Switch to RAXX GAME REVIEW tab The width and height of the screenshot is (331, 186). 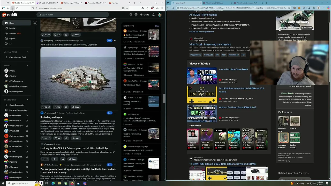coord(48,3)
